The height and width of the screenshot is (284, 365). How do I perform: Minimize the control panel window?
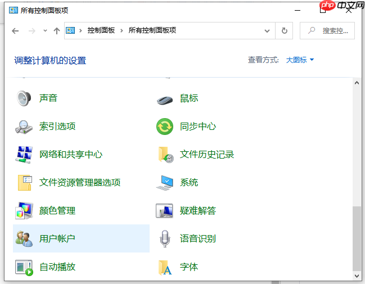[298, 10]
